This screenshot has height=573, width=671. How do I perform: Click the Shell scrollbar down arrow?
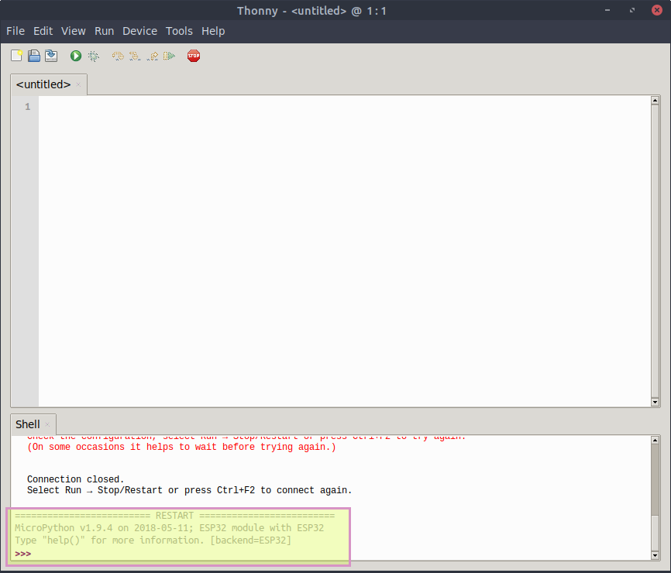pyautogui.click(x=655, y=555)
